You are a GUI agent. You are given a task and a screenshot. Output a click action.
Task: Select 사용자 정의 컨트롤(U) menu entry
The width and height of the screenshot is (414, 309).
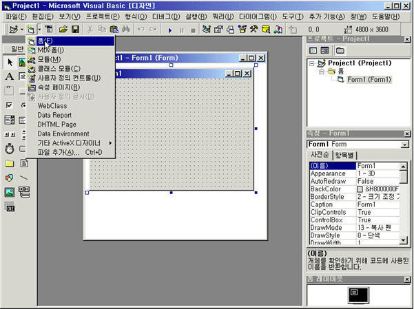click(x=70, y=78)
